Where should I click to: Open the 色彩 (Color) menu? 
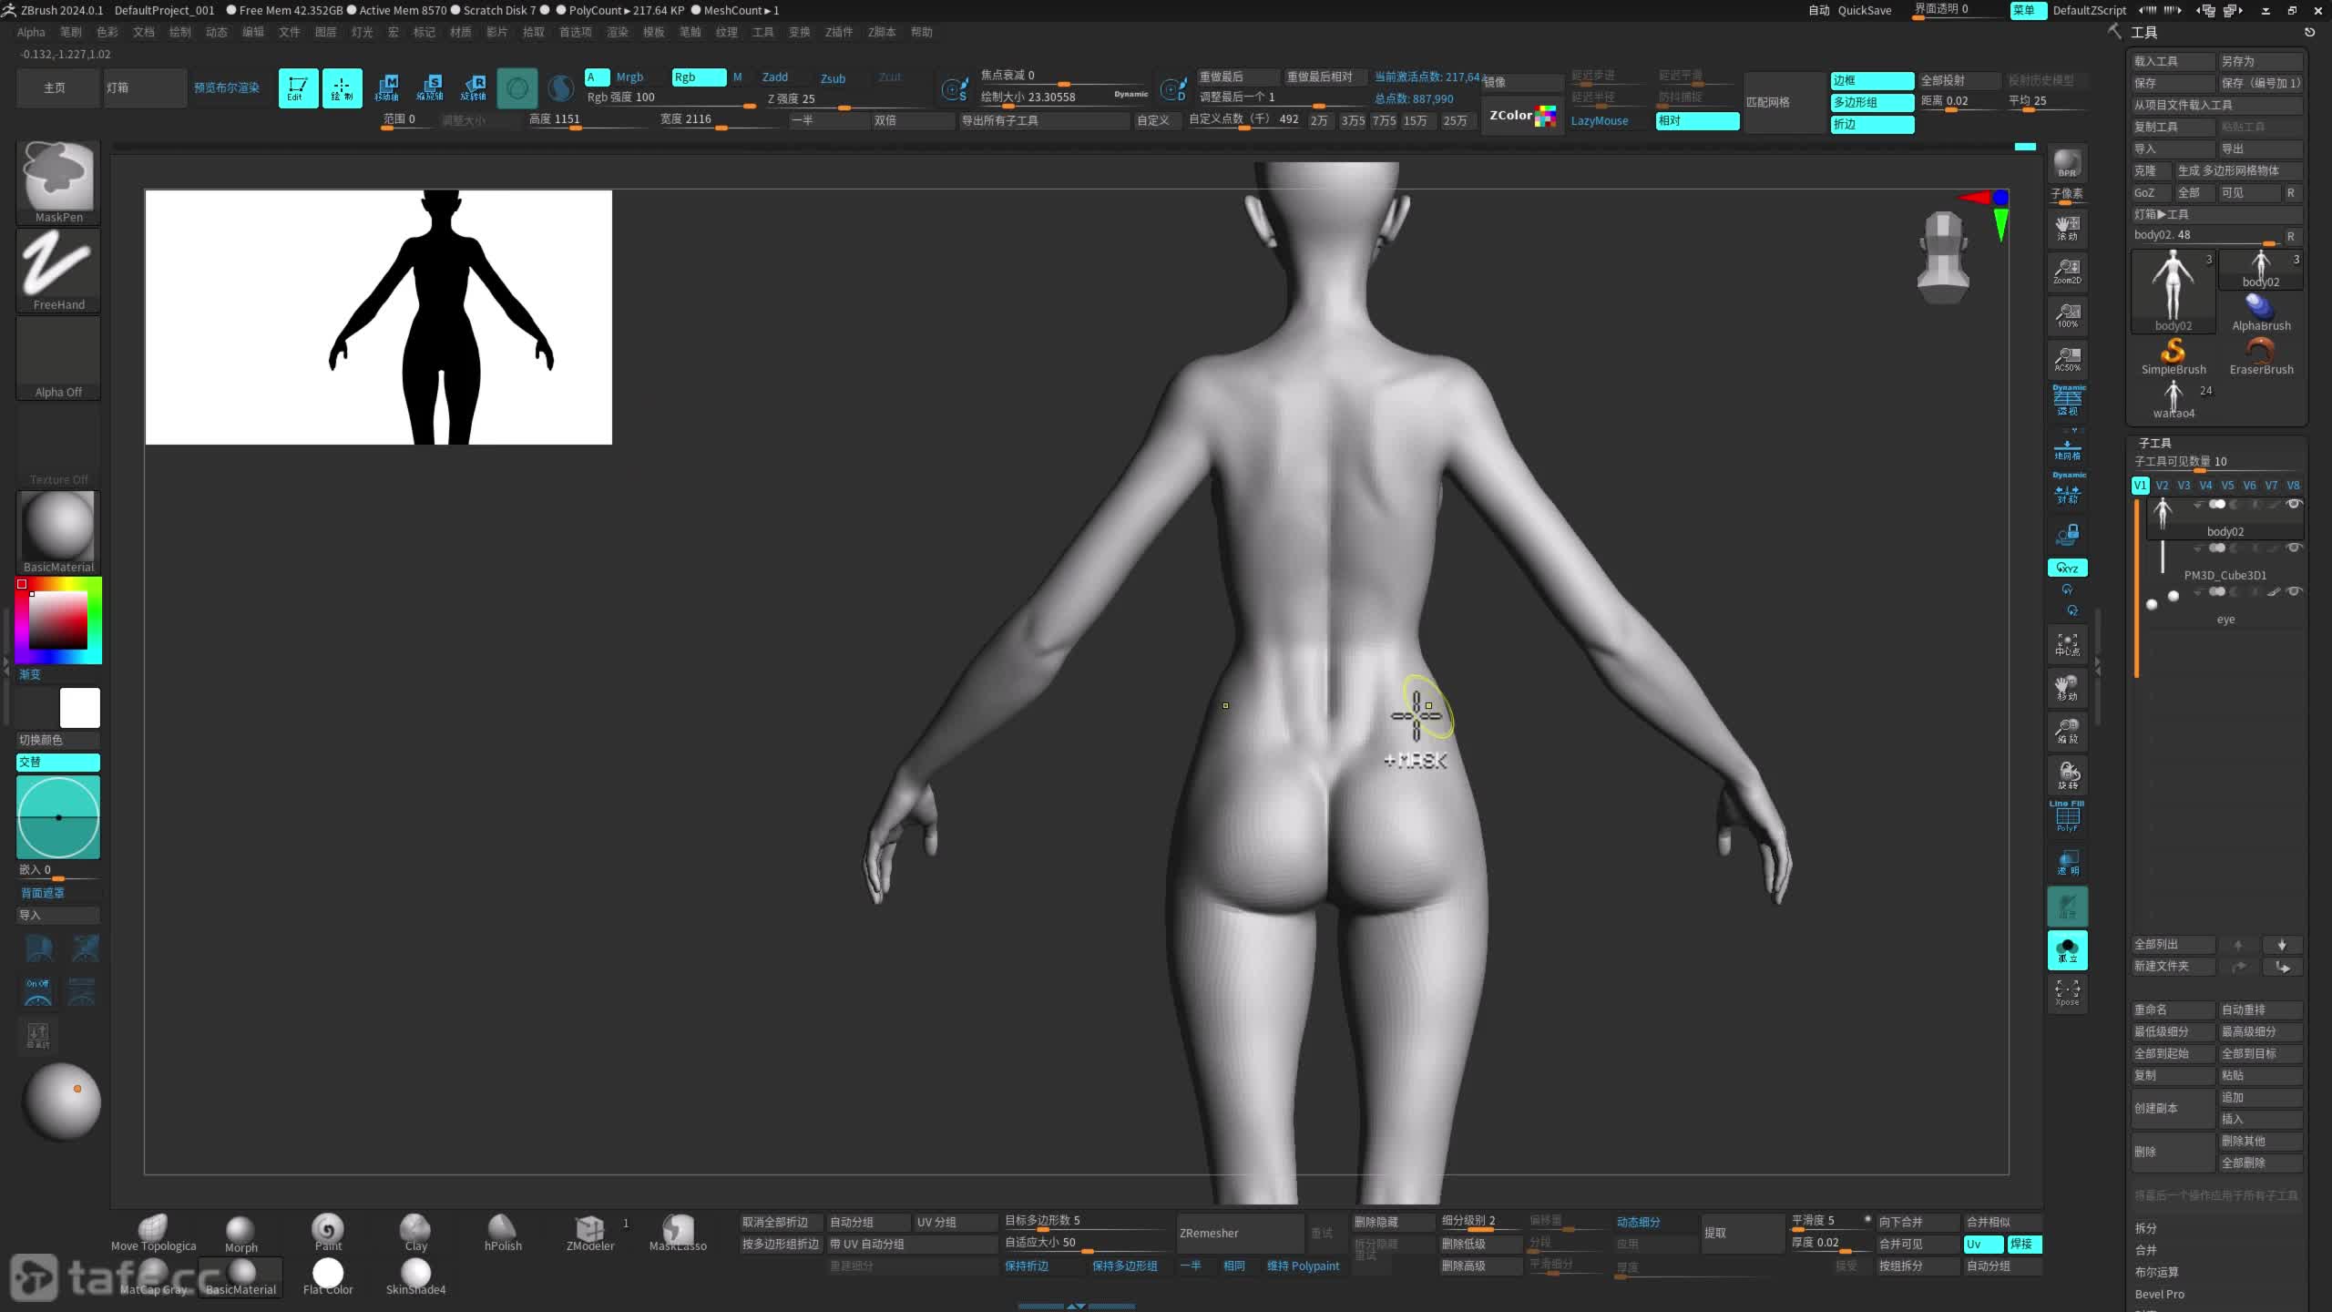(107, 32)
